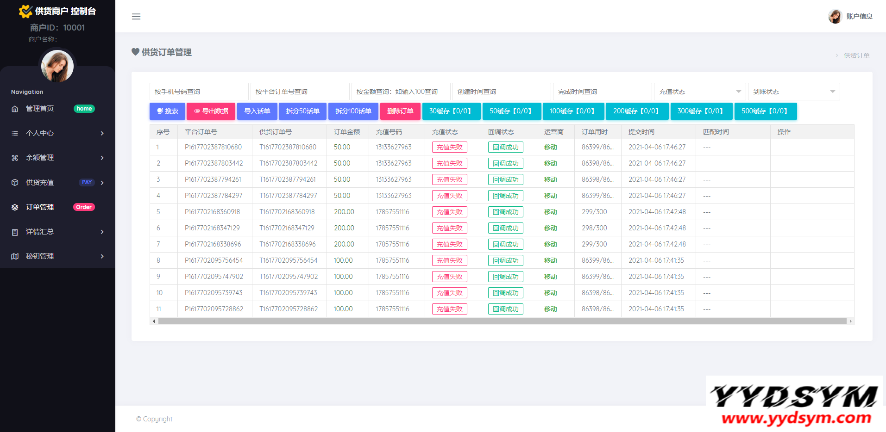Click the 账户信息 avatar in header
This screenshot has width=886, height=432.
pyautogui.click(x=835, y=17)
